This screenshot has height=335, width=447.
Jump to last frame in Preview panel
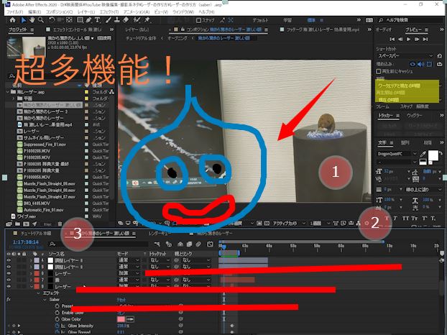coord(425,39)
